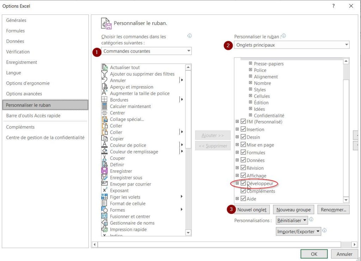Click the Envoyer par courrier envelope icon
The width and height of the screenshot is (361, 261).
(104, 184)
